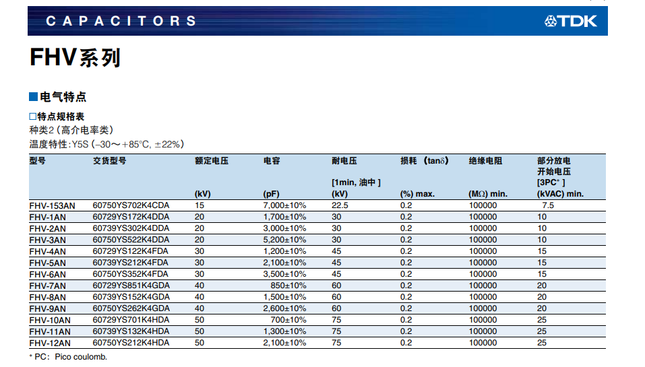Click part number 60750YS212K4HDA
This screenshot has width=645, height=367.
(131, 343)
